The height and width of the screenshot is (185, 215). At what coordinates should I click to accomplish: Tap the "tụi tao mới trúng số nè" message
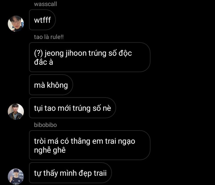(72, 108)
